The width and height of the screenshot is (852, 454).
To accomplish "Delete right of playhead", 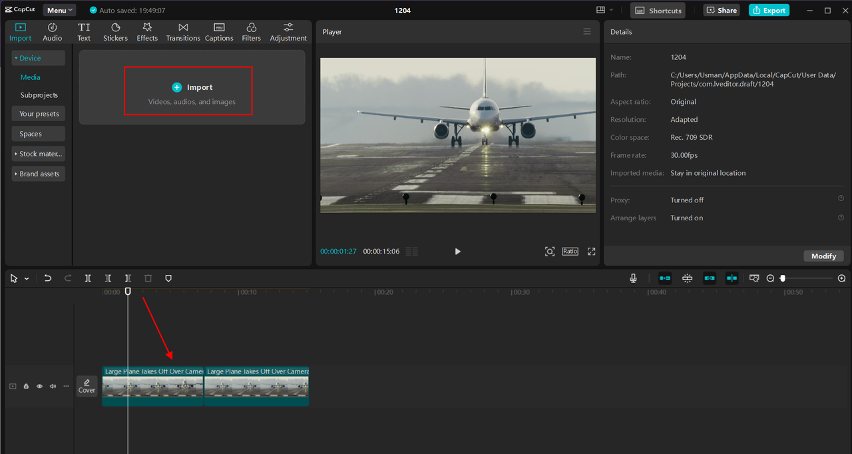I will [x=128, y=278].
